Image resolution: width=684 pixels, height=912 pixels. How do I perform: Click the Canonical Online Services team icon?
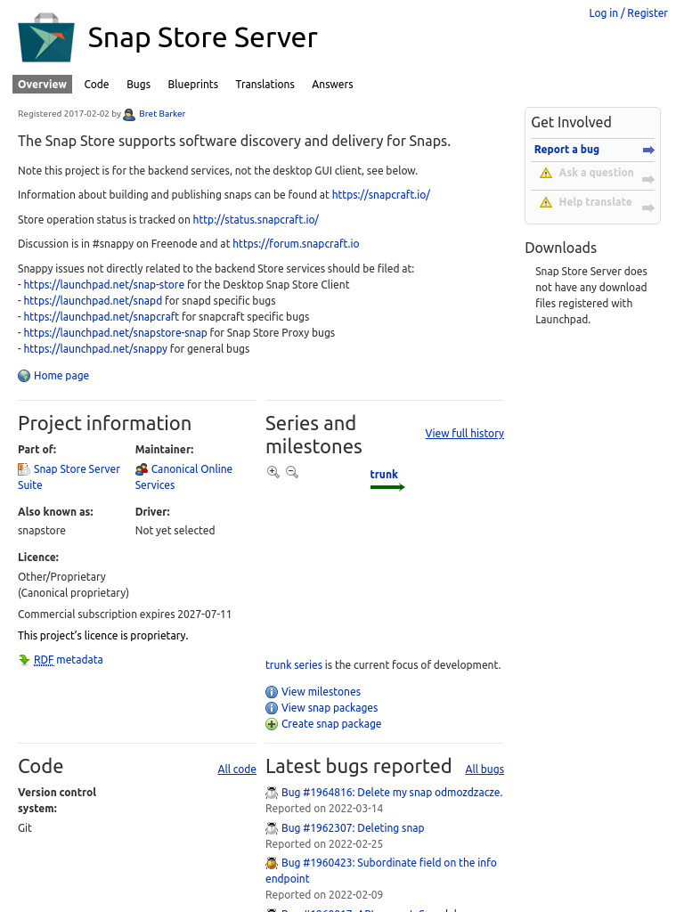[142, 468]
